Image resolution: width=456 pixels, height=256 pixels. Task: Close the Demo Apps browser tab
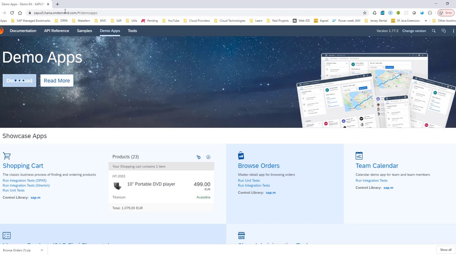click(48, 4)
